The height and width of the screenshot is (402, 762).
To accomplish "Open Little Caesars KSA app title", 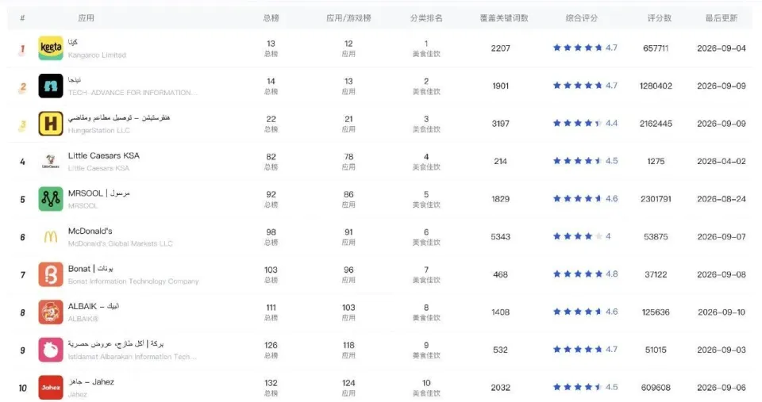I will pos(103,156).
